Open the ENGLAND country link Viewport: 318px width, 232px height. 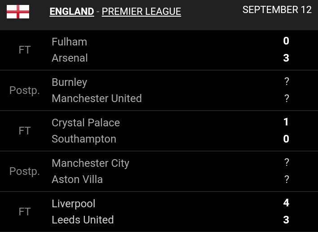[72, 12]
